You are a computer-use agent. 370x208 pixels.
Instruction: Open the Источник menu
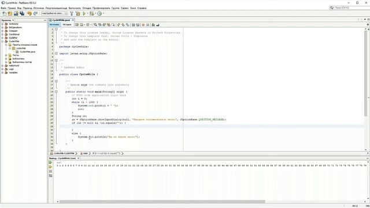pyautogui.click(x=39, y=8)
